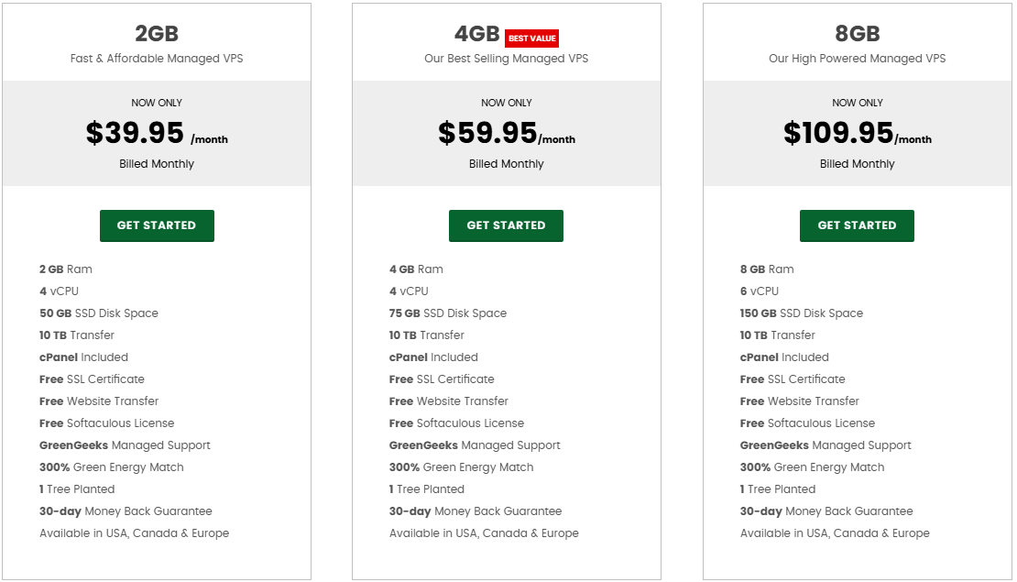Click the "Our High Powered Managed VPS" subtitle

tap(857, 59)
